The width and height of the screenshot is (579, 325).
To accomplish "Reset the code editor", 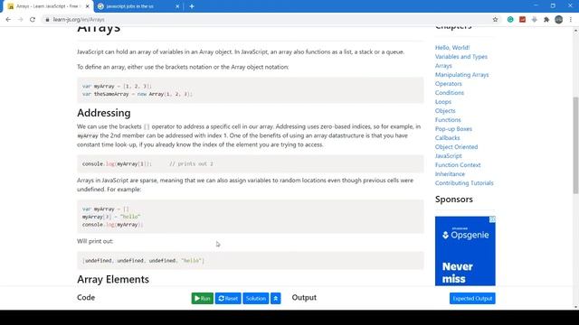I will (228, 298).
